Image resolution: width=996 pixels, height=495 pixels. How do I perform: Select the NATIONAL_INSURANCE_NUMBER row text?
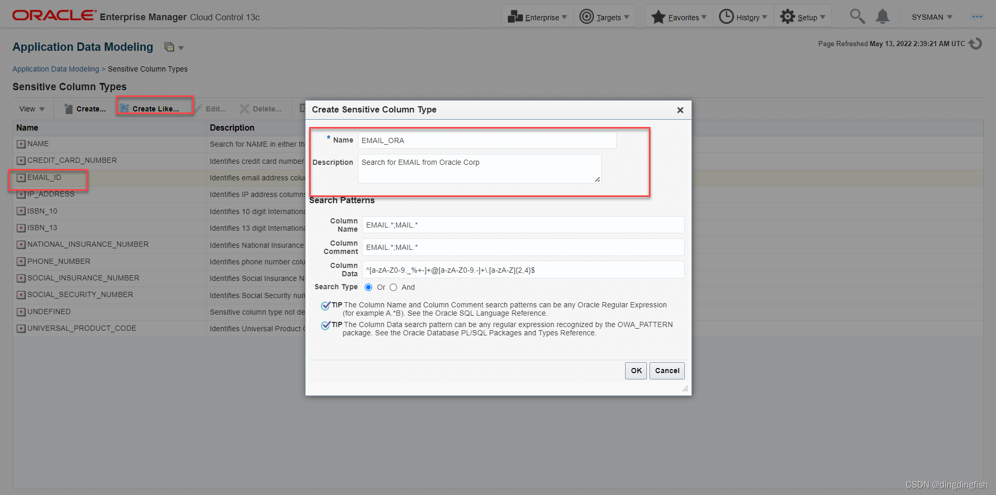coord(88,244)
